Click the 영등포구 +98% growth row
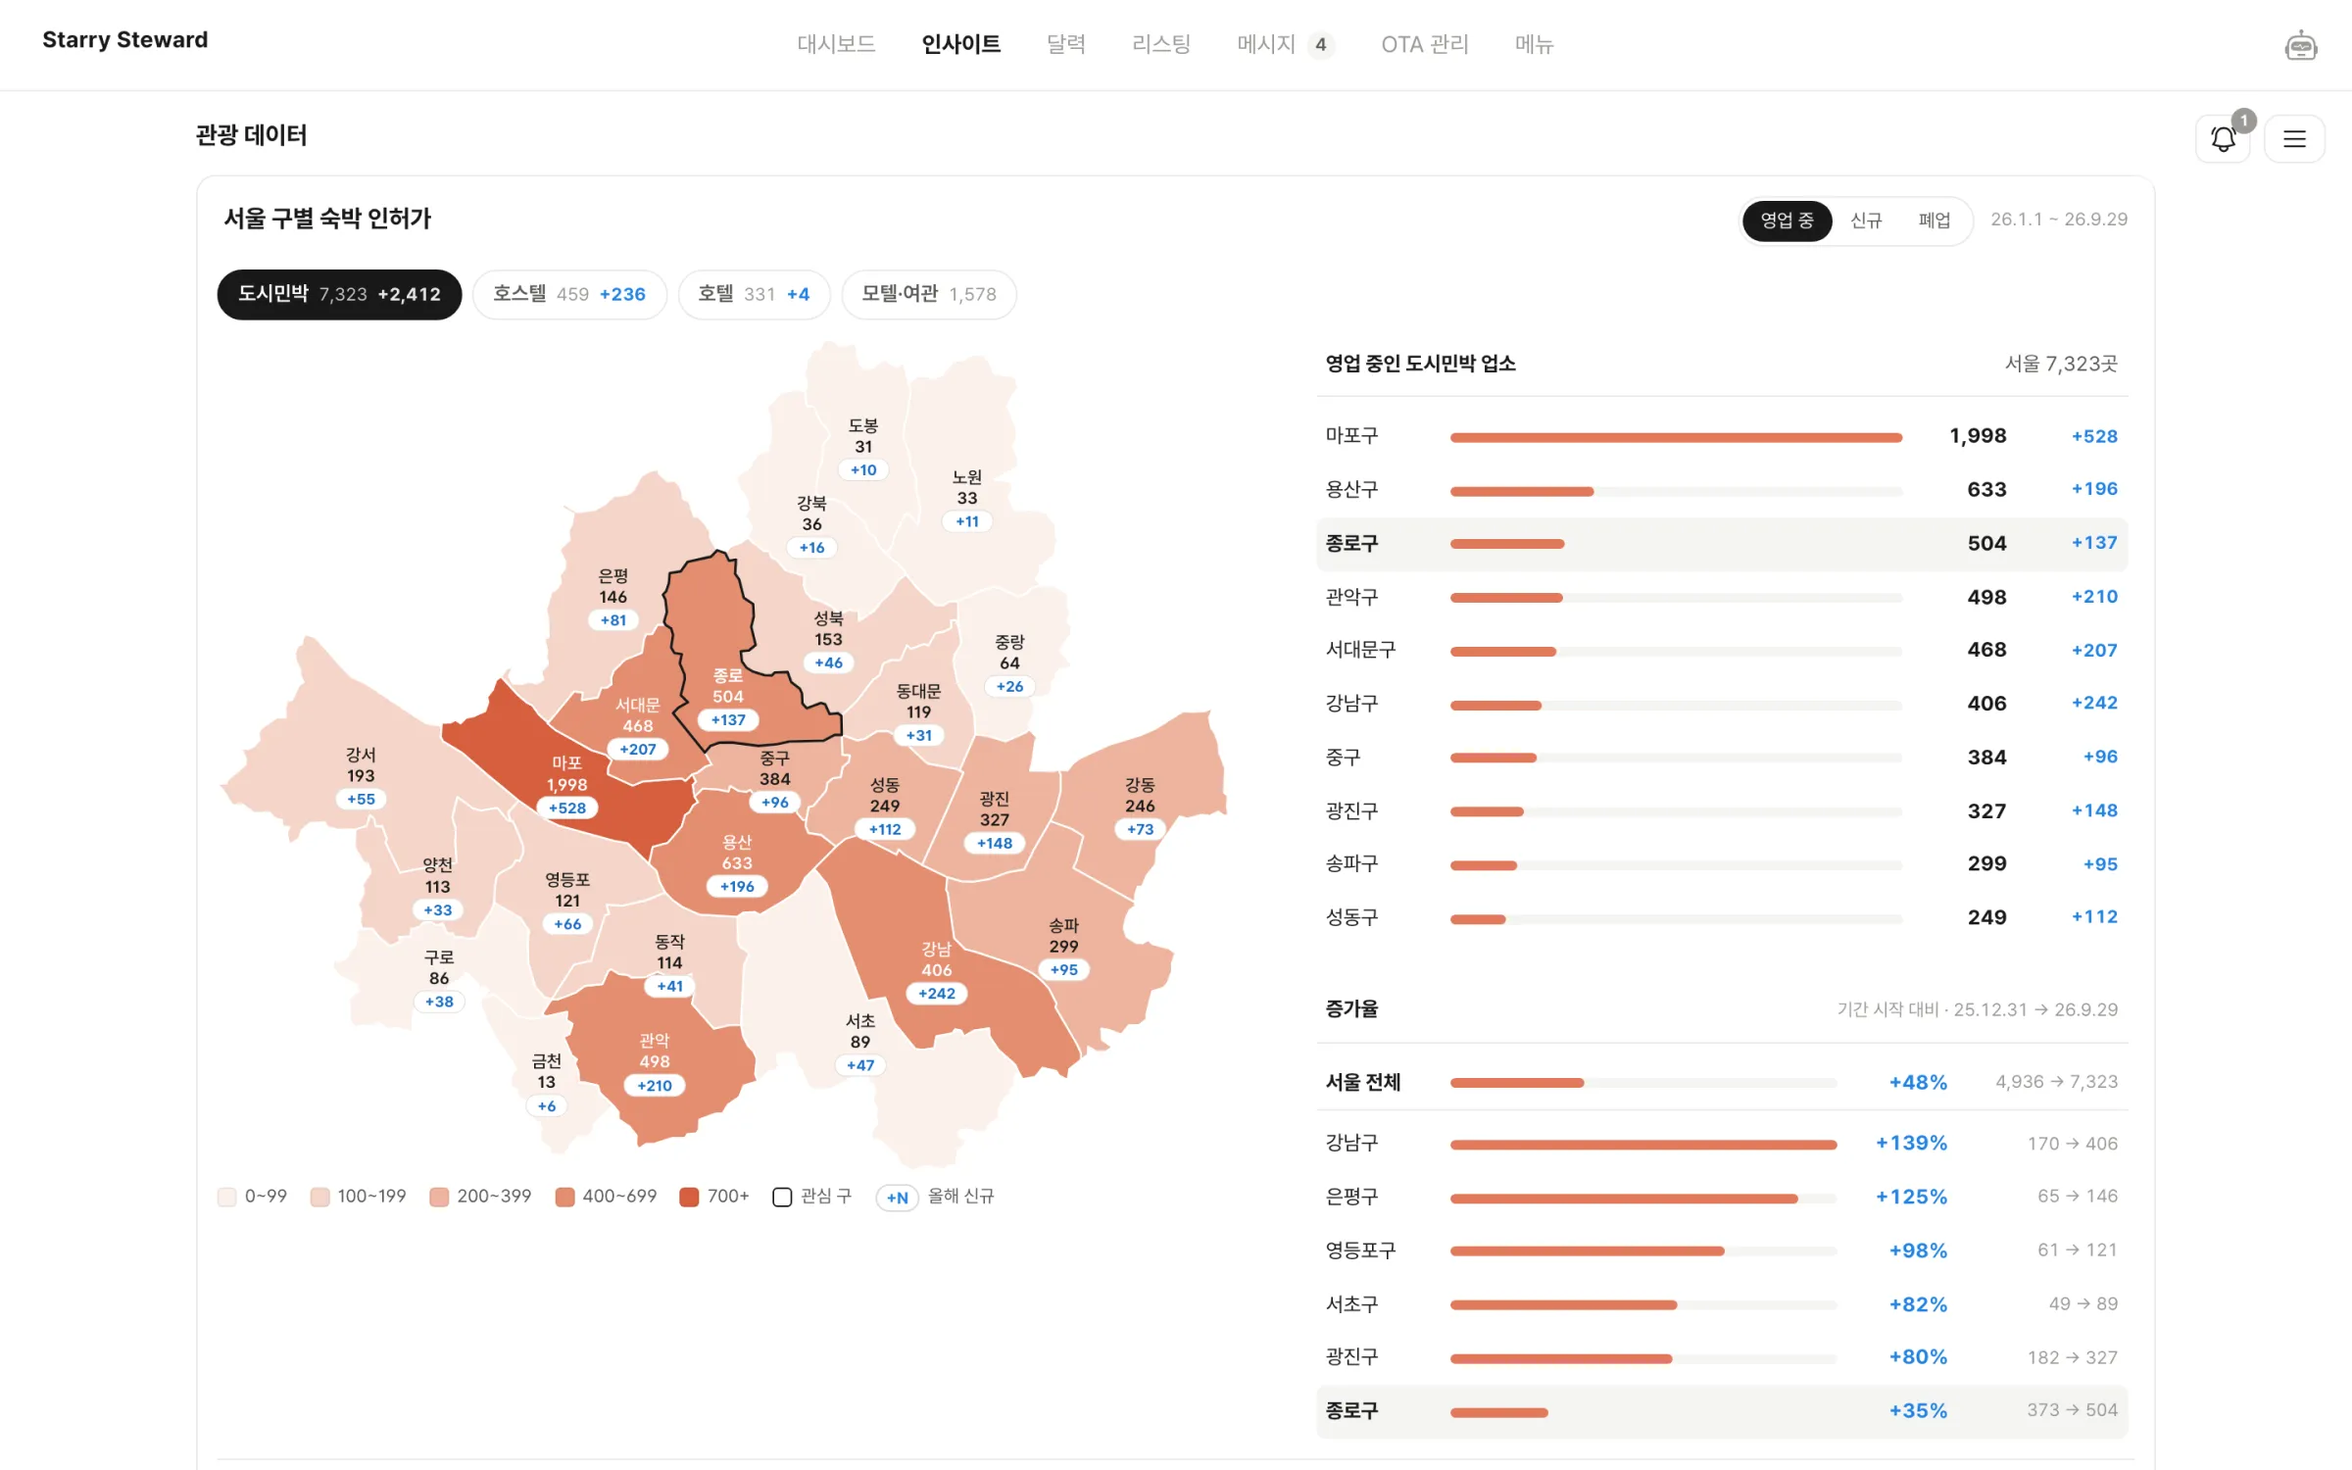 pos(1722,1250)
